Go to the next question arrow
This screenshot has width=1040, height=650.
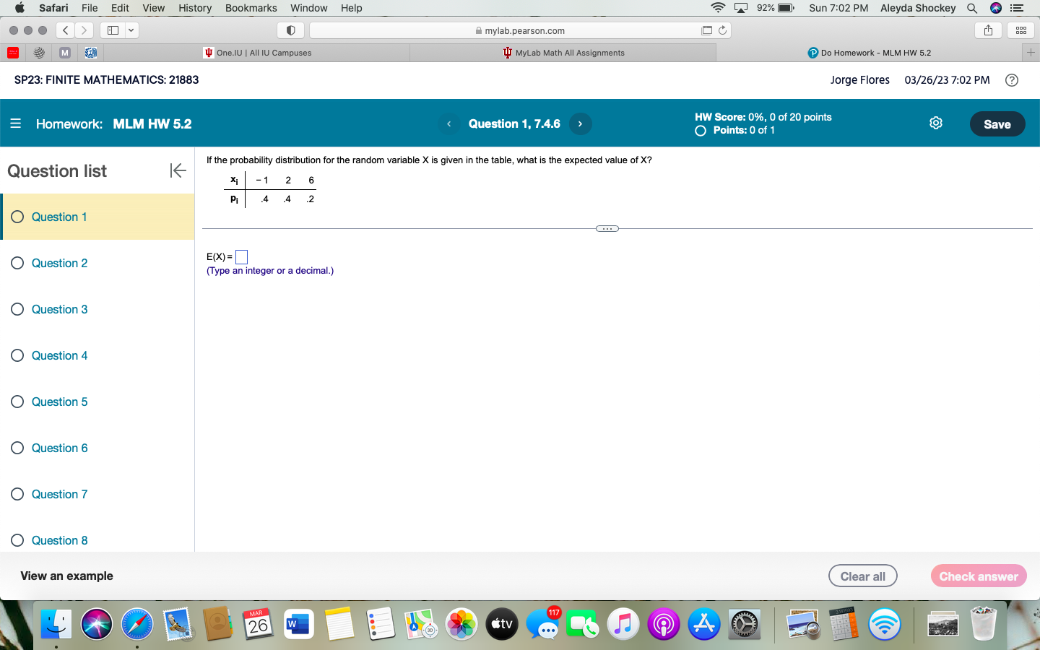click(580, 123)
